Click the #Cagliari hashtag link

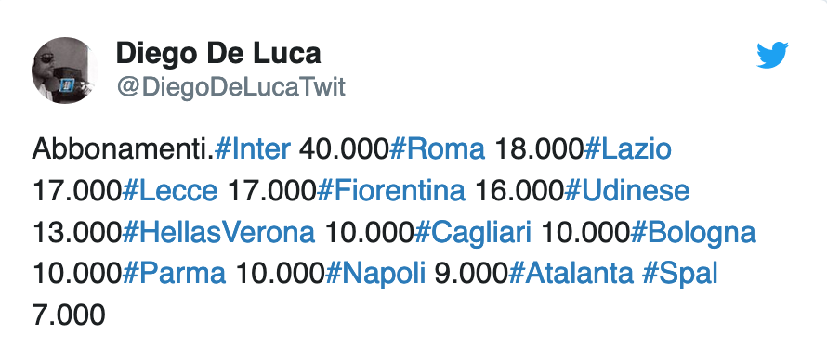(x=473, y=232)
